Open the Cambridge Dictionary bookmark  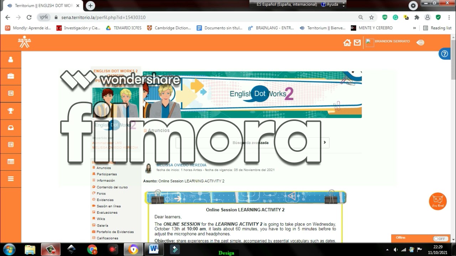pyautogui.click(x=169, y=28)
